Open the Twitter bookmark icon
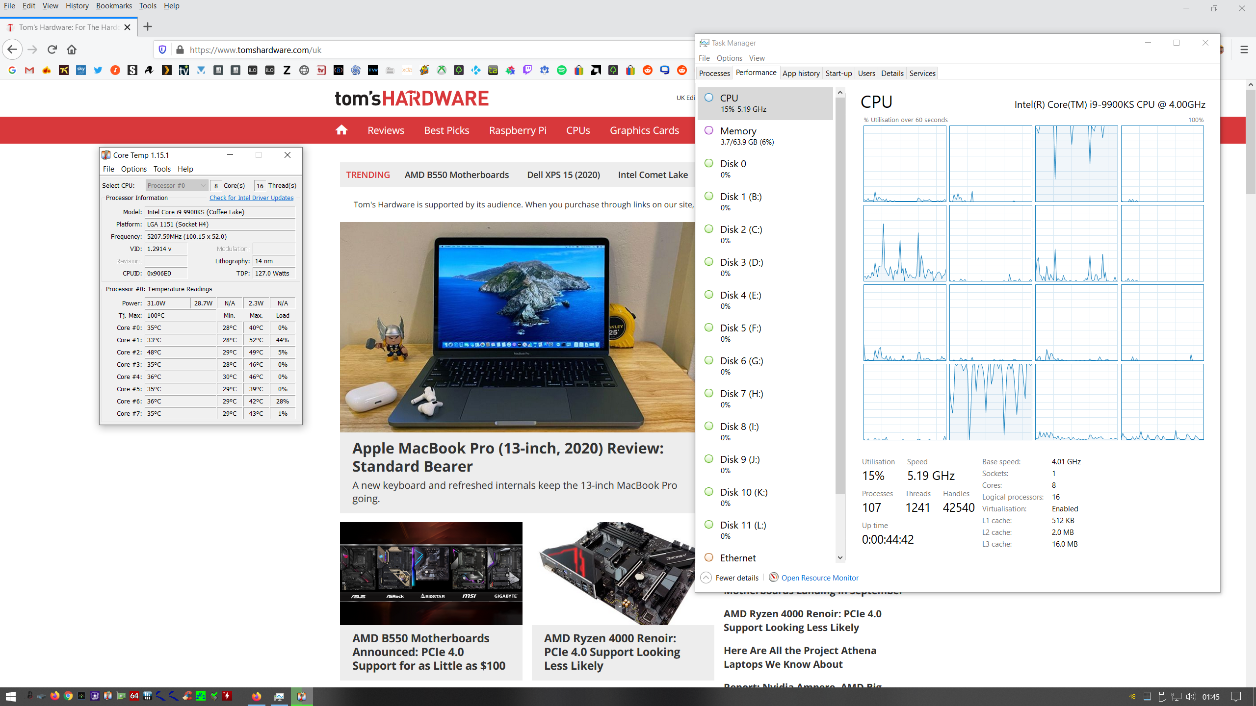 coord(98,70)
